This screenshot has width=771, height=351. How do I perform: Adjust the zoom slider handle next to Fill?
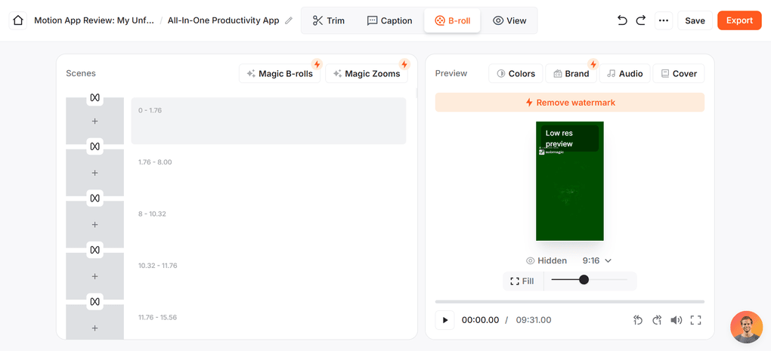(x=584, y=280)
